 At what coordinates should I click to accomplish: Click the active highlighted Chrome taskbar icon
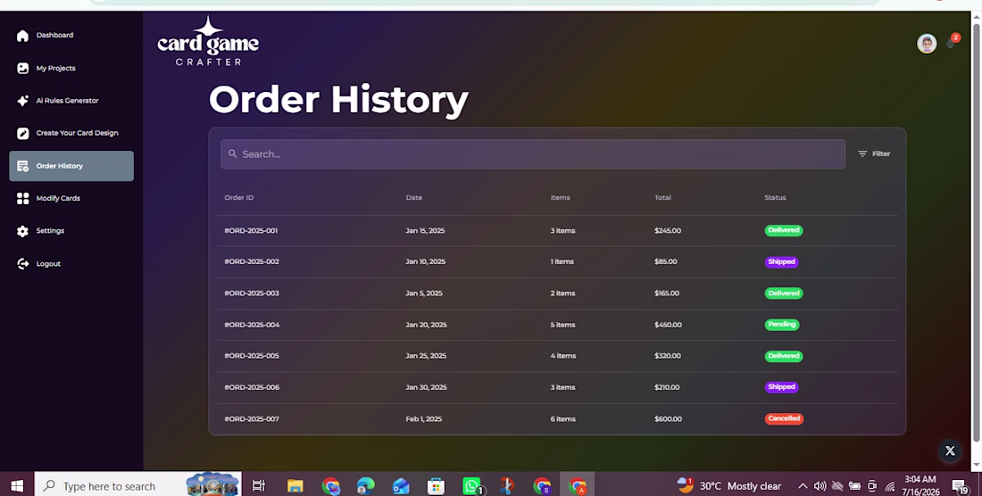tap(577, 486)
